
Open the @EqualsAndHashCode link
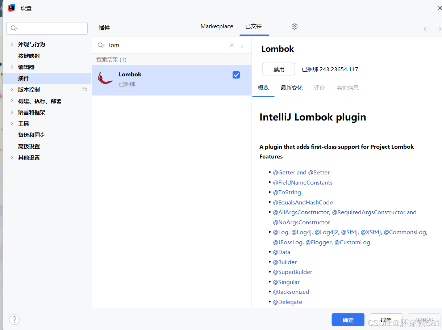[x=303, y=203]
